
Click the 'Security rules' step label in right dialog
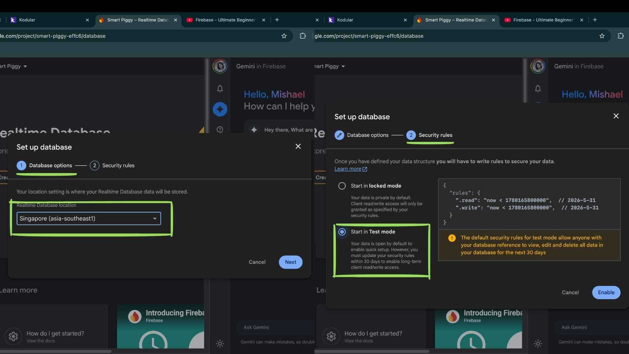(x=435, y=135)
